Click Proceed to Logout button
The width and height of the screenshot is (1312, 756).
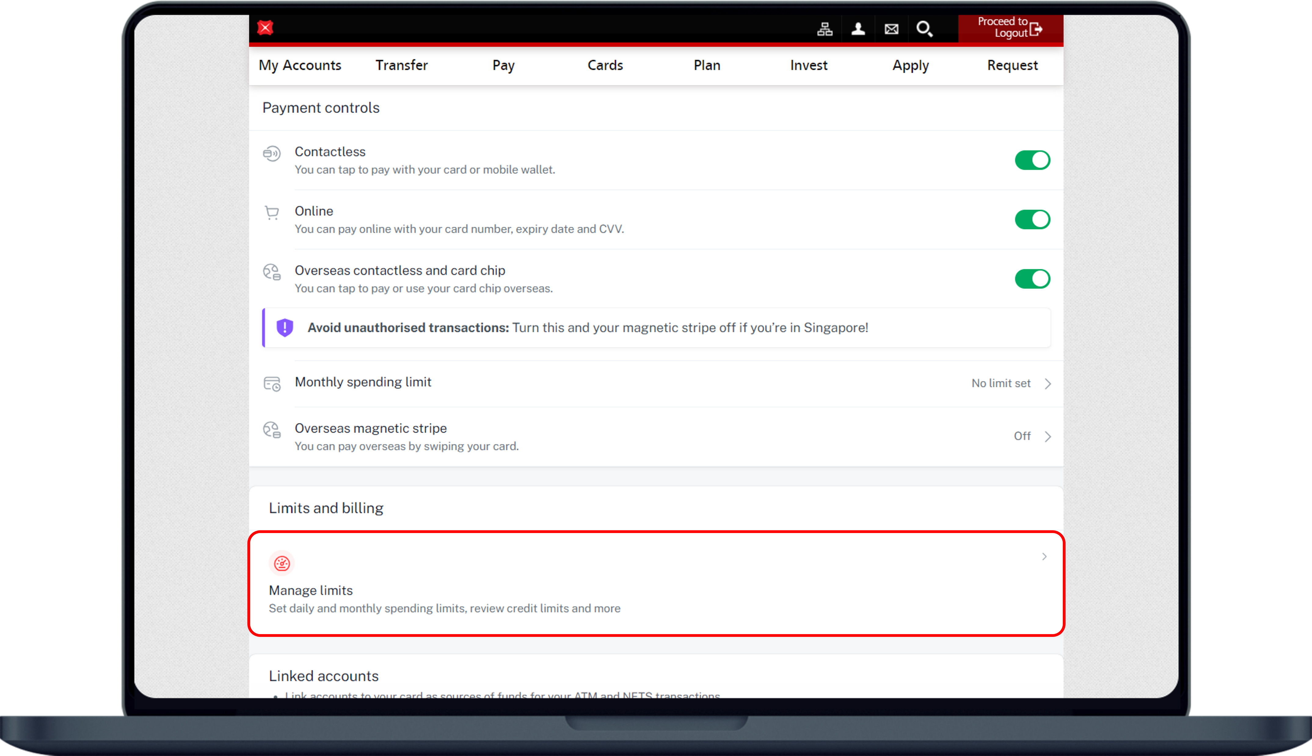pos(1010,28)
